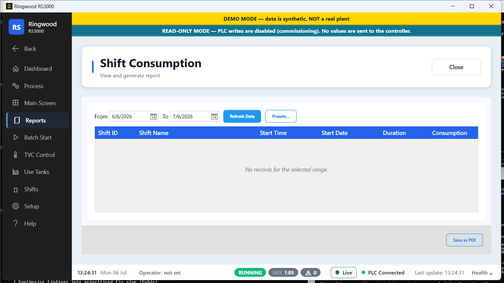Click the Shift Consumption heading
Image resolution: width=504 pixels, height=283 pixels.
click(151, 63)
